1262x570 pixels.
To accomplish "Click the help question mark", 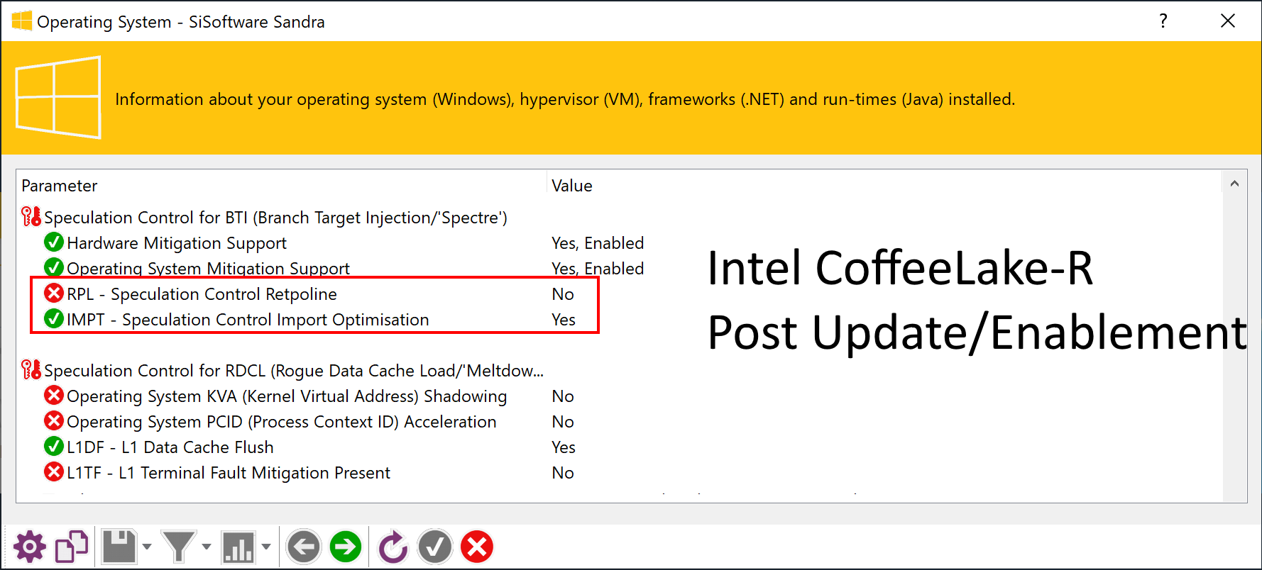I will click(1163, 21).
